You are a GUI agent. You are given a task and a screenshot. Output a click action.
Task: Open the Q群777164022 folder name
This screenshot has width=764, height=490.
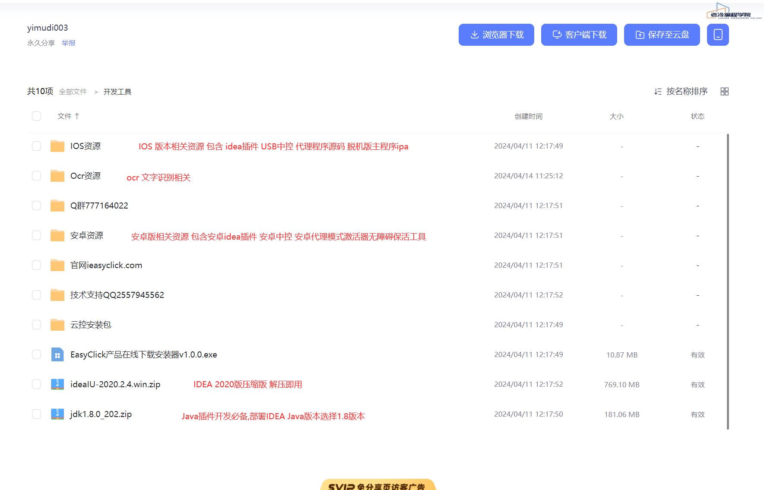[x=99, y=205]
